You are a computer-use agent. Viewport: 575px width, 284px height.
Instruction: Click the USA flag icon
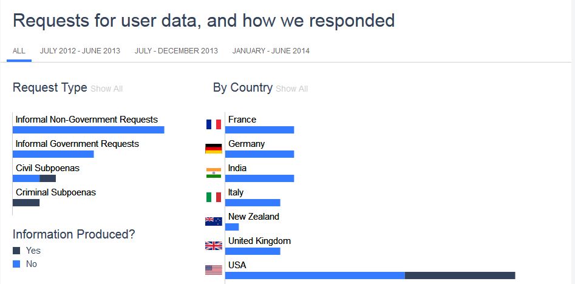click(213, 270)
